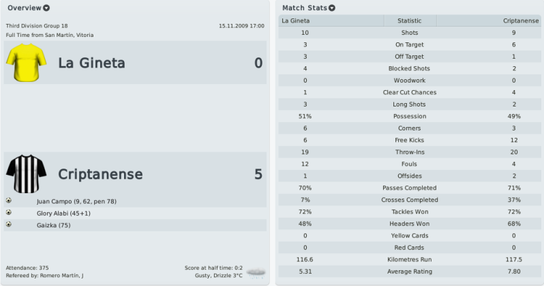Image resolution: width=544 pixels, height=286 pixels.
Task: Click Criptanense striped kit icon
Action: click(26, 174)
